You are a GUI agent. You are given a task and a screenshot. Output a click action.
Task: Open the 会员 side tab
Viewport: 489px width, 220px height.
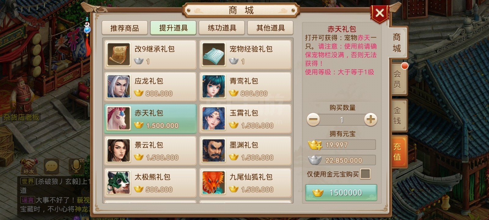[397, 79]
